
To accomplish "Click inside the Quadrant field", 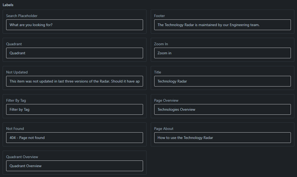I will click(x=74, y=53).
